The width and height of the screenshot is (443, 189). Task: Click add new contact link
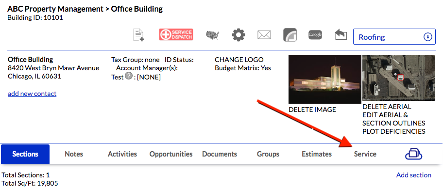[32, 94]
